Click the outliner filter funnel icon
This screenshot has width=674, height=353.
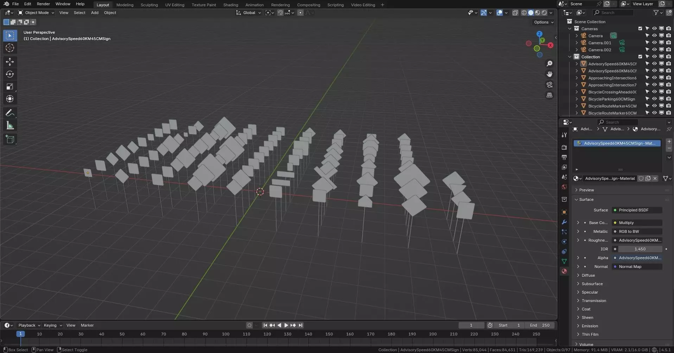tap(656, 13)
